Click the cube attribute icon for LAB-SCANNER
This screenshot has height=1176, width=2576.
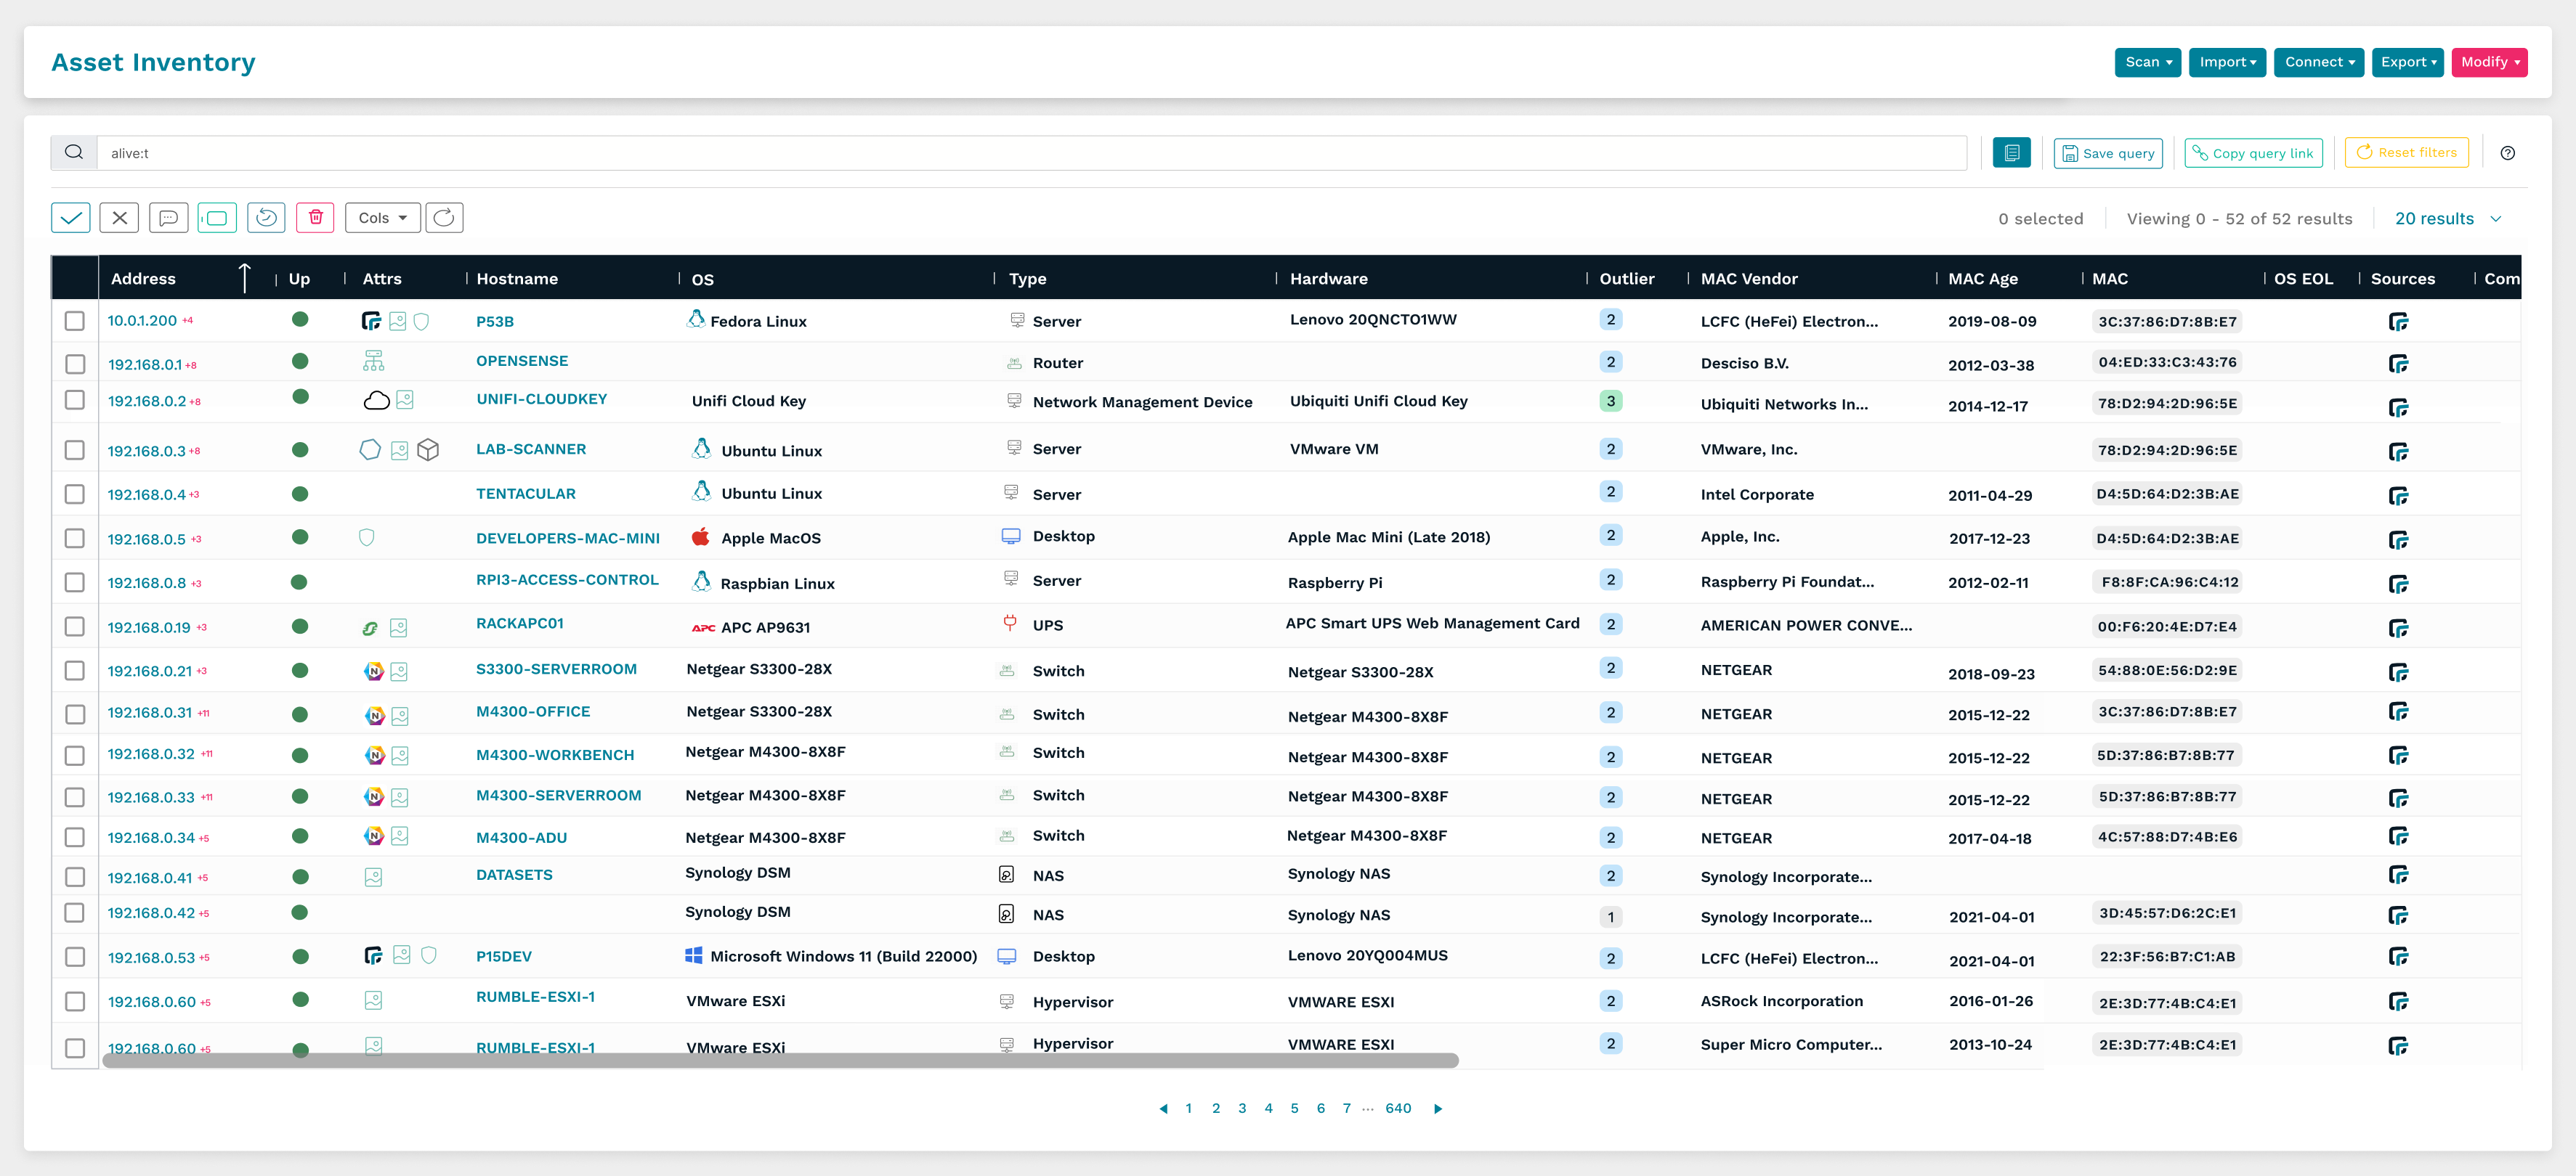pos(428,449)
